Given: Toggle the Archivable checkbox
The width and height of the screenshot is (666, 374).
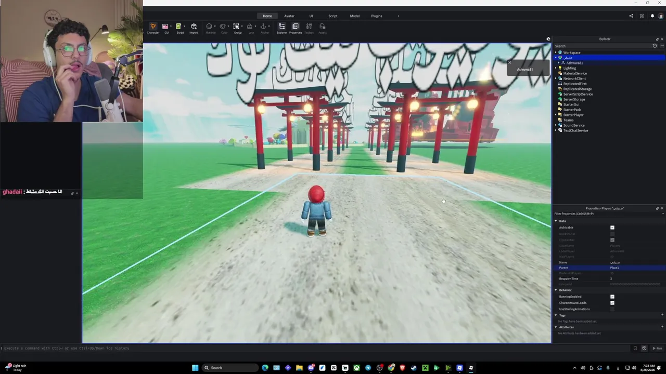Looking at the screenshot, I should coord(612,228).
